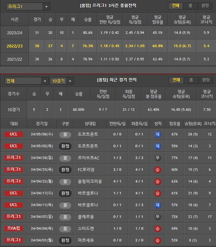Click the 24/04/04(목) date cell

click(42, 229)
